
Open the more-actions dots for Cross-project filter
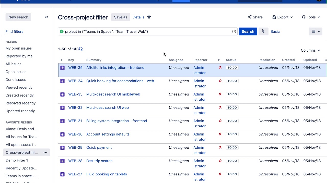(x=45, y=152)
